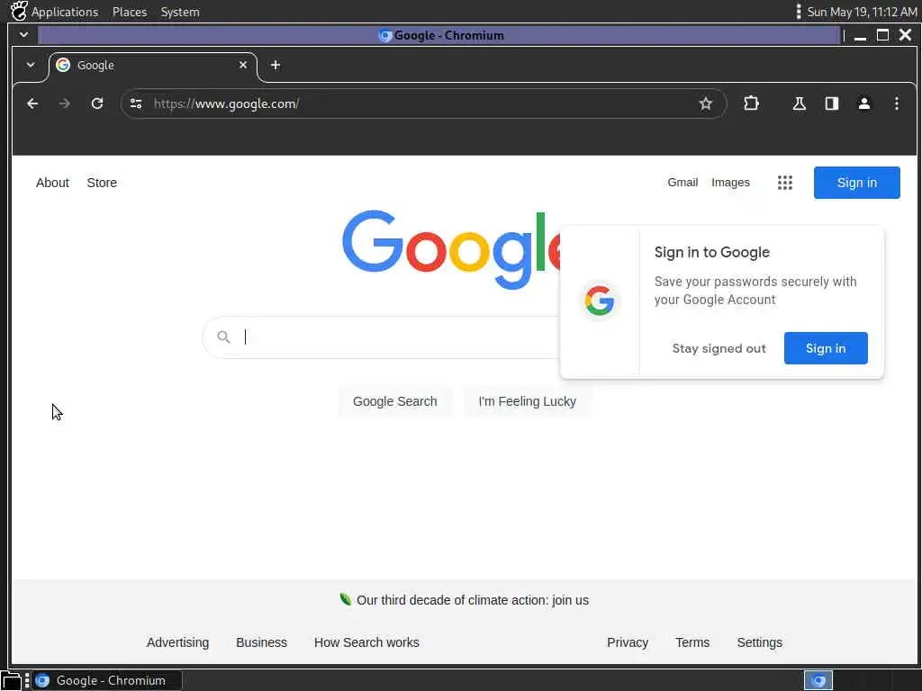Close the Google tab
This screenshot has height=691, width=922.
(243, 65)
